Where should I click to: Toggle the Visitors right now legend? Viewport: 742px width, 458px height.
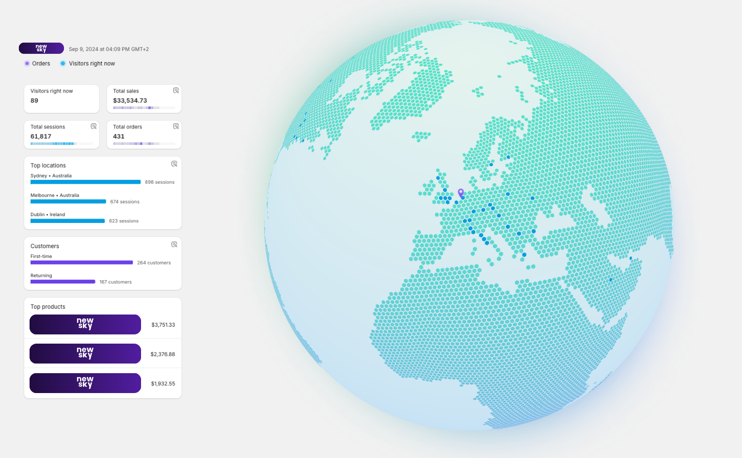tap(87, 63)
